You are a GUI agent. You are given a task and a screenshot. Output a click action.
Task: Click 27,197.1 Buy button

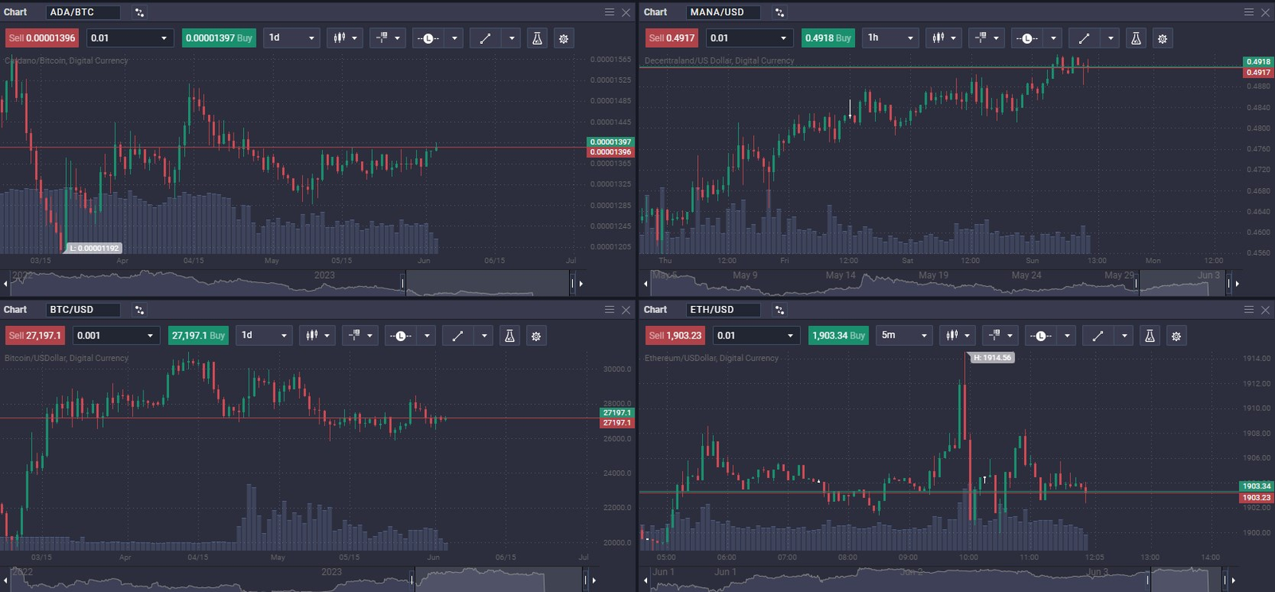tap(198, 335)
